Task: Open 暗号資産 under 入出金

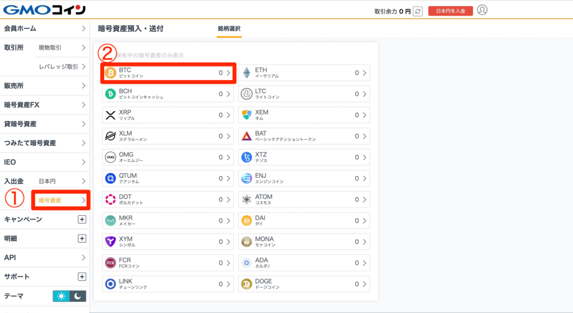Action: click(x=60, y=200)
